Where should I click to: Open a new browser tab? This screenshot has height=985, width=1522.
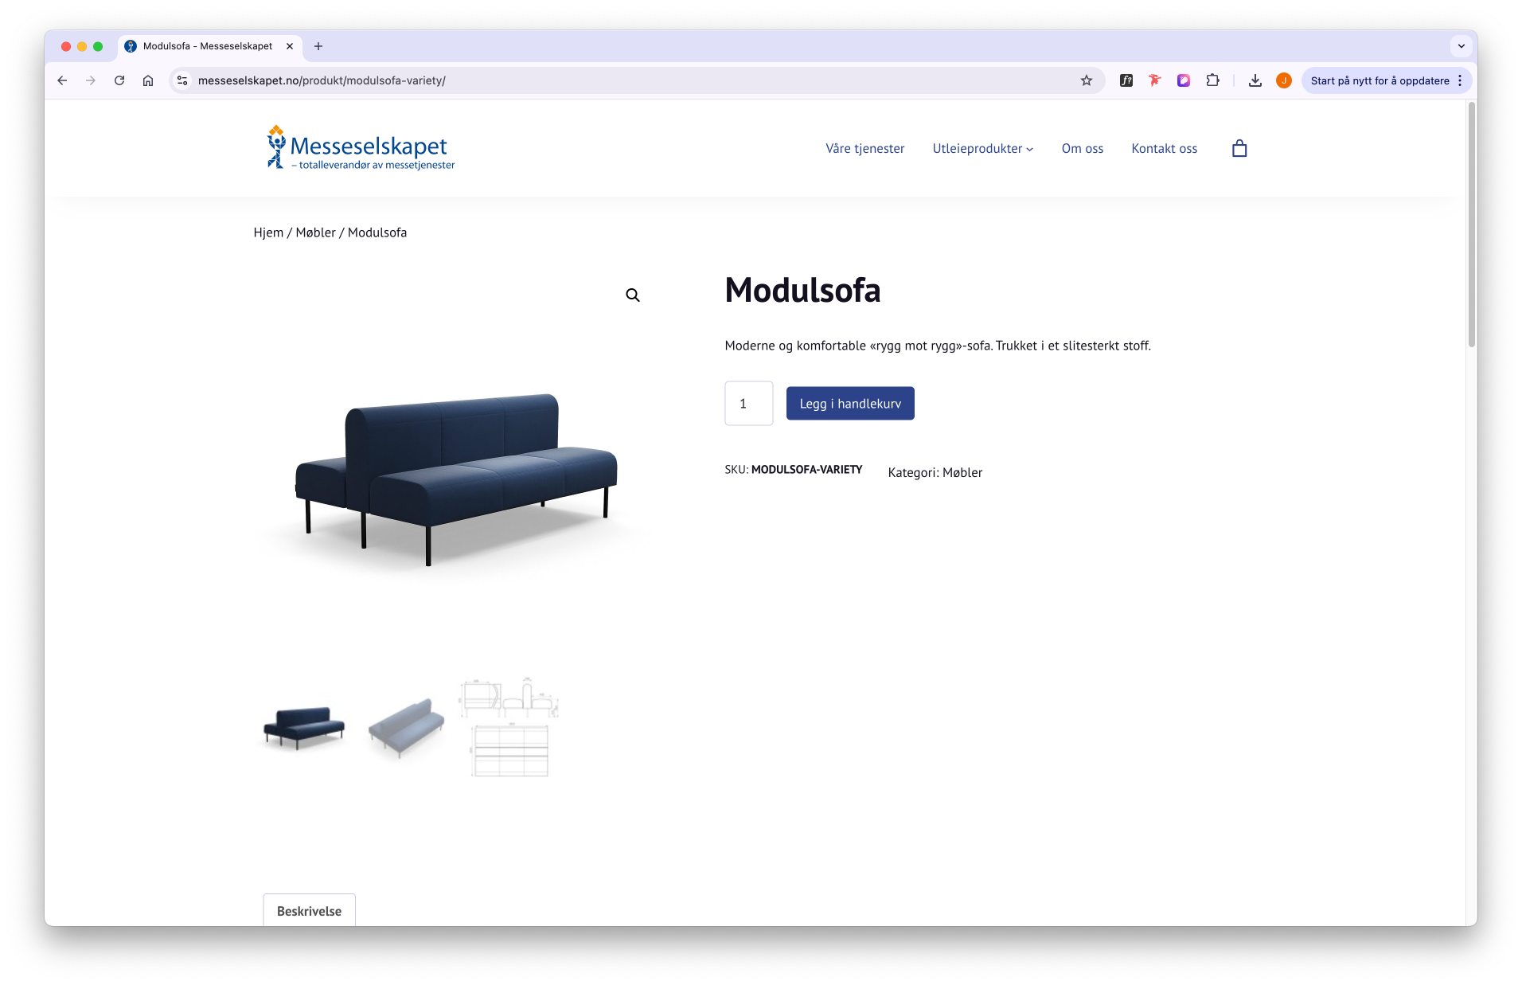point(318,46)
